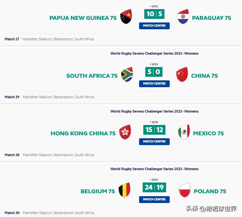Click the Belgium 7s team name
The width and height of the screenshot is (242, 217).
(98, 191)
